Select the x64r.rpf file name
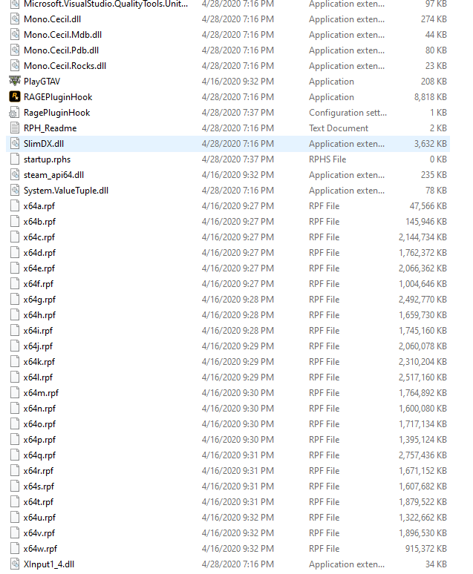473x574 pixels. (39, 471)
